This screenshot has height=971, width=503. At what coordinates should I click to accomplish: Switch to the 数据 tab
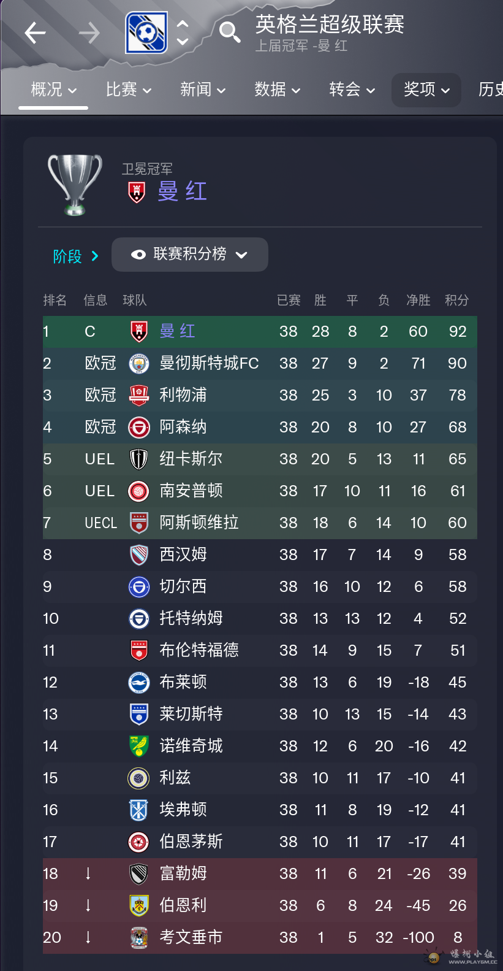[278, 90]
